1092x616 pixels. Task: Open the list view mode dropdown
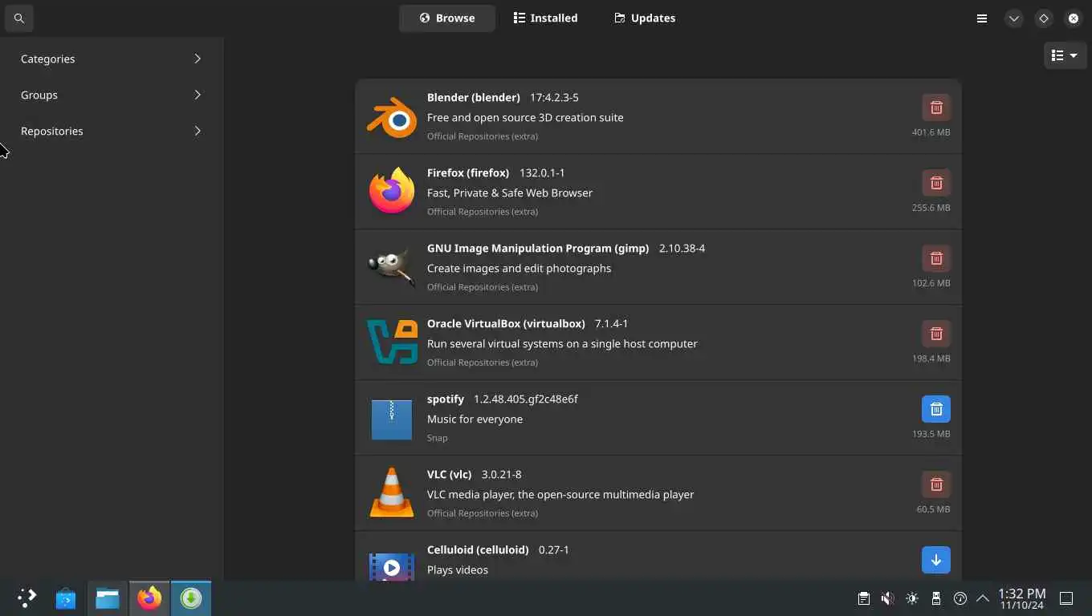[1065, 55]
